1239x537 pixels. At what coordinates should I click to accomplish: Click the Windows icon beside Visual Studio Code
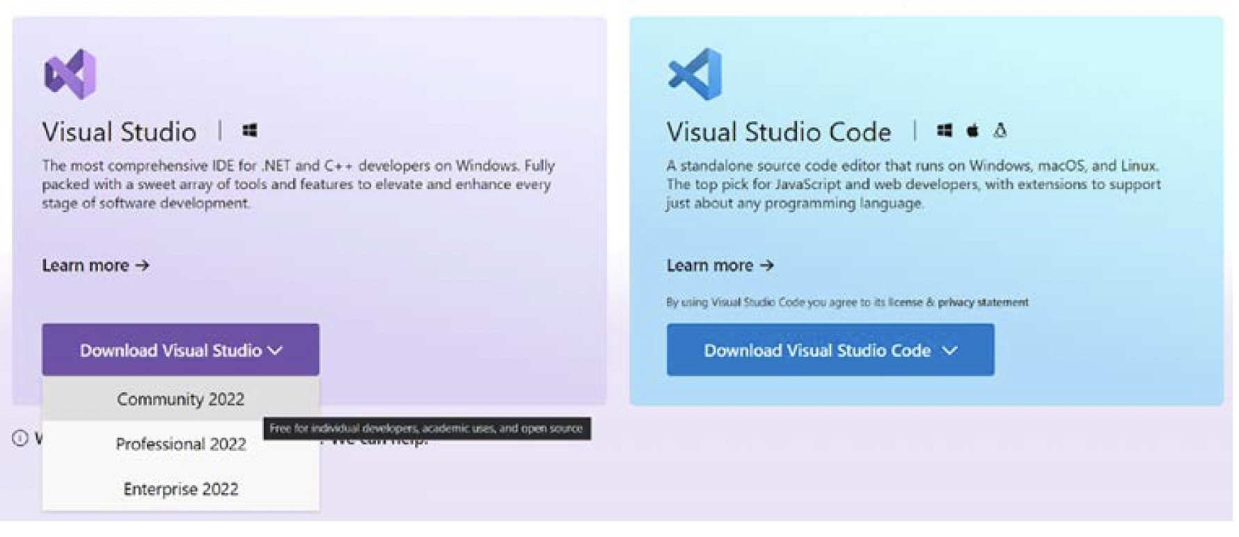(x=945, y=130)
